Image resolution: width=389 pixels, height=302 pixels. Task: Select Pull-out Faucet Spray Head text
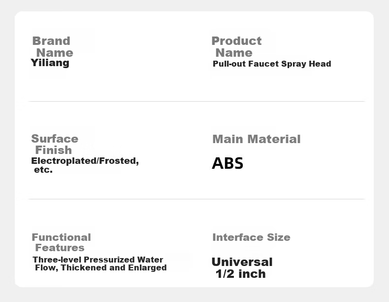[272, 64]
